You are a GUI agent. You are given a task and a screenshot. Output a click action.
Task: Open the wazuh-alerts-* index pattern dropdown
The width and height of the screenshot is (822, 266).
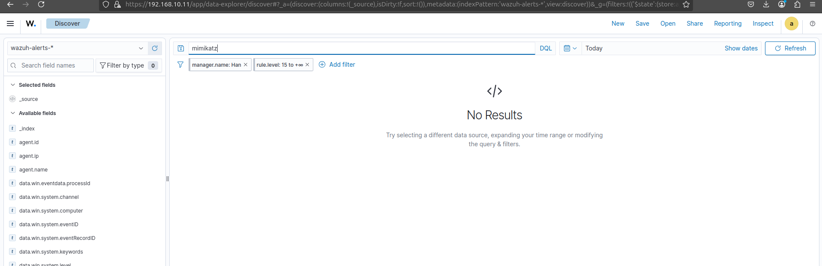point(78,48)
